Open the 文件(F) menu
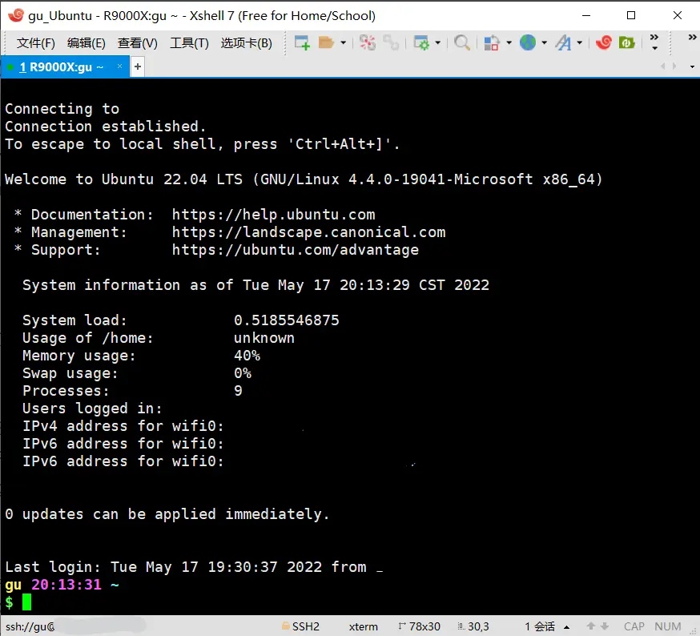The image size is (700, 636). tap(36, 43)
